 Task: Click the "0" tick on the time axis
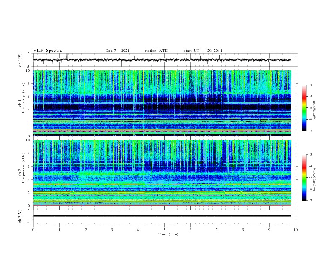pos(33,230)
